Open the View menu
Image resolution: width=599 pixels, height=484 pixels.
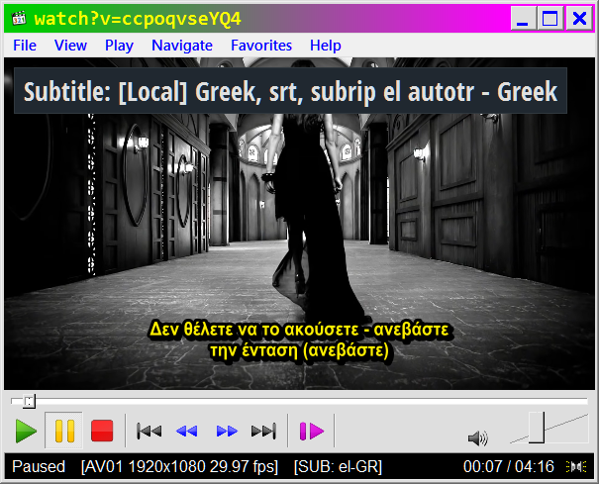tap(70, 46)
